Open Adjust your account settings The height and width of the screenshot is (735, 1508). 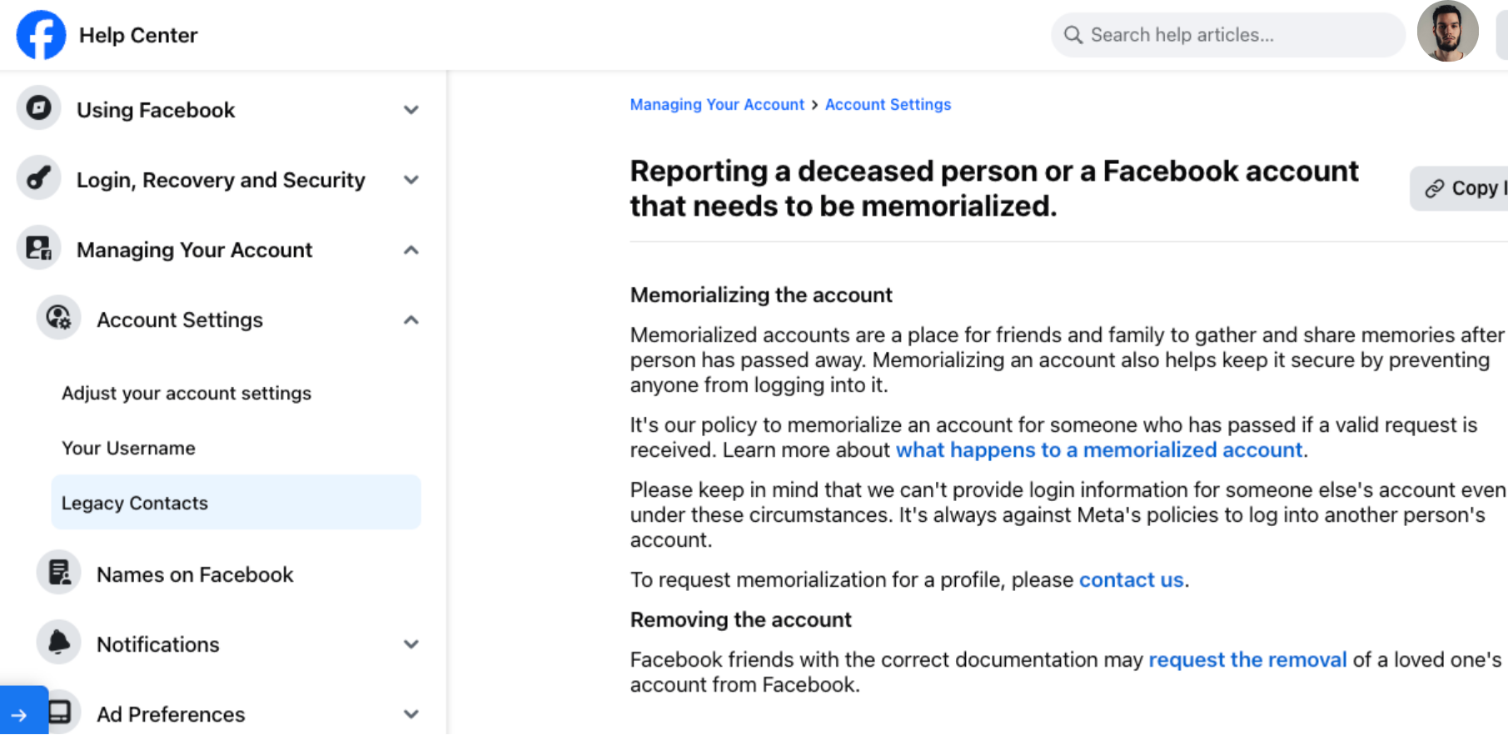coord(187,393)
